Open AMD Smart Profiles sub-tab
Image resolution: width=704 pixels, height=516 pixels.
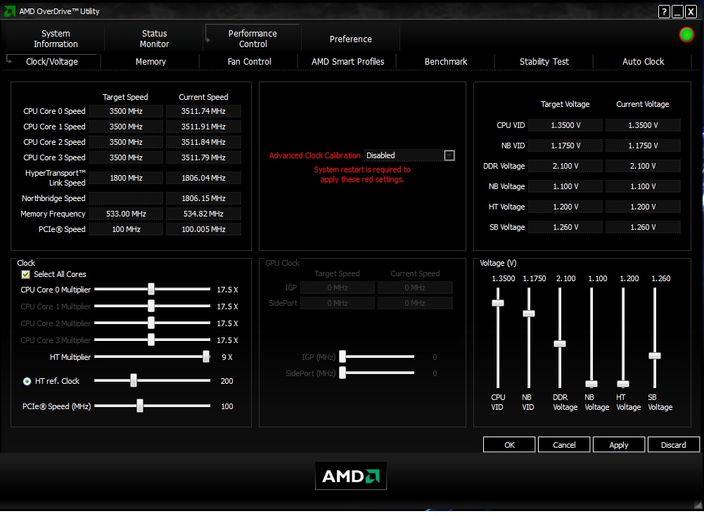coord(348,61)
